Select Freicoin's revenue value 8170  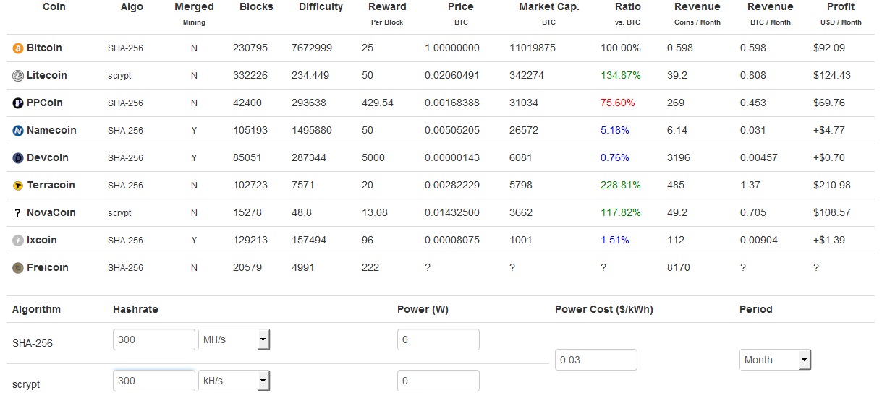point(679,267)
